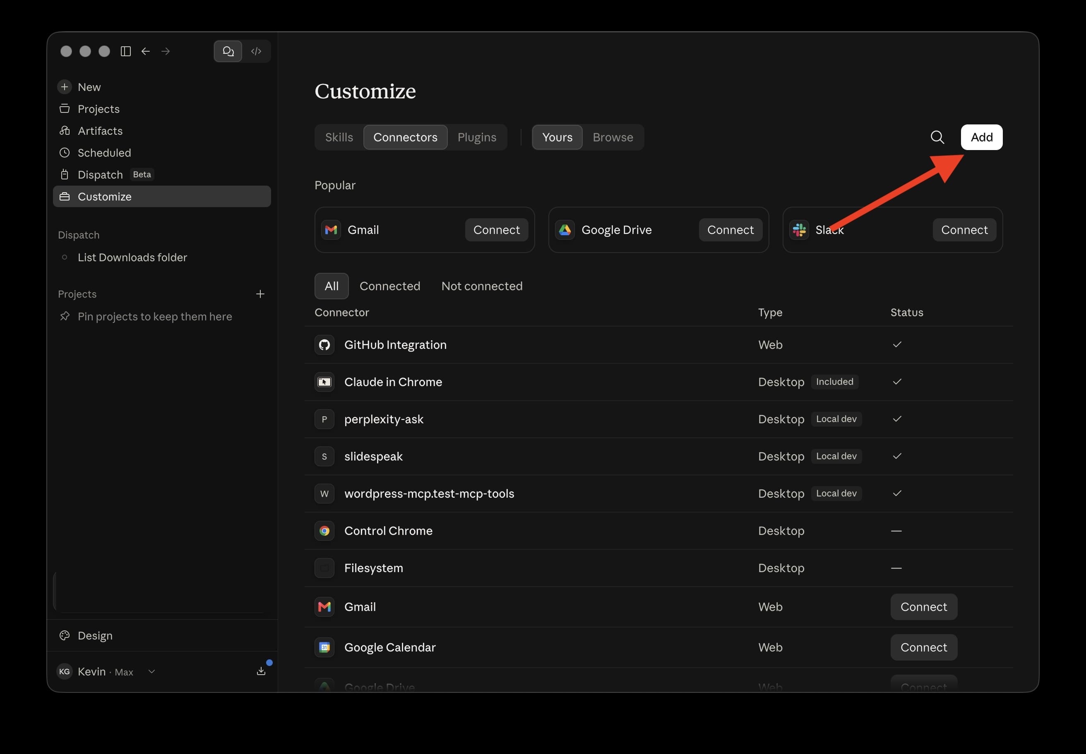Switch to the Skills tab
This screenshot has width=1086, height=754.
pyautogui.click(x=339, y=137)
